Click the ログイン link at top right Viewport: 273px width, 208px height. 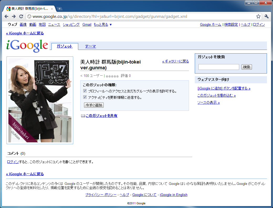pyautogui.click(x=259, y=25)
